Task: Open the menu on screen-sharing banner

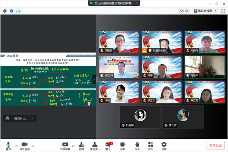Action: pyautogui.click(x=137, y=3)
